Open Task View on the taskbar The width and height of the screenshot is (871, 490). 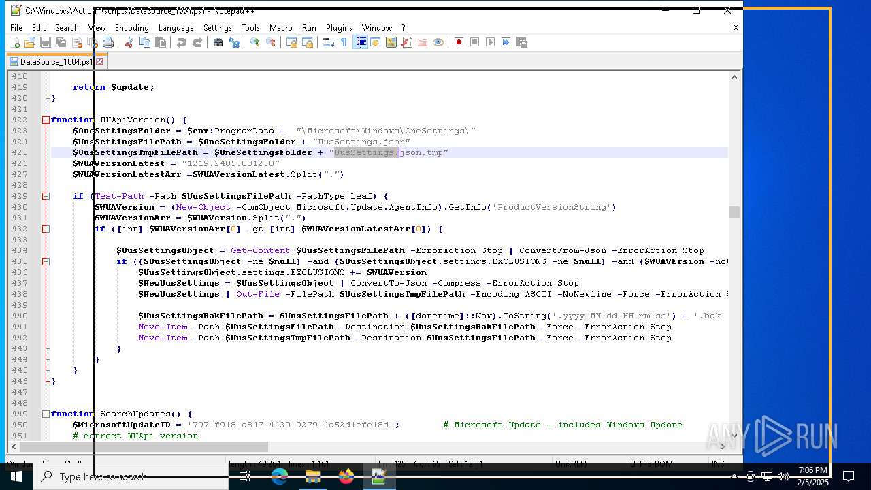(x=245, y=476)
